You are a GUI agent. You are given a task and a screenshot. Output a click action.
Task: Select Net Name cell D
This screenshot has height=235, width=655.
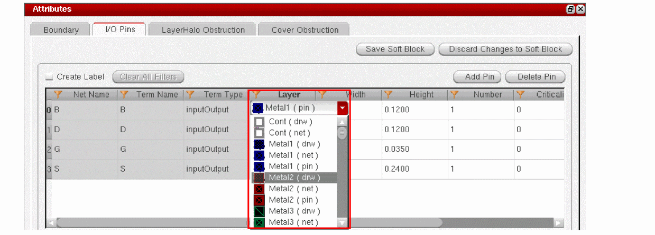85,130
